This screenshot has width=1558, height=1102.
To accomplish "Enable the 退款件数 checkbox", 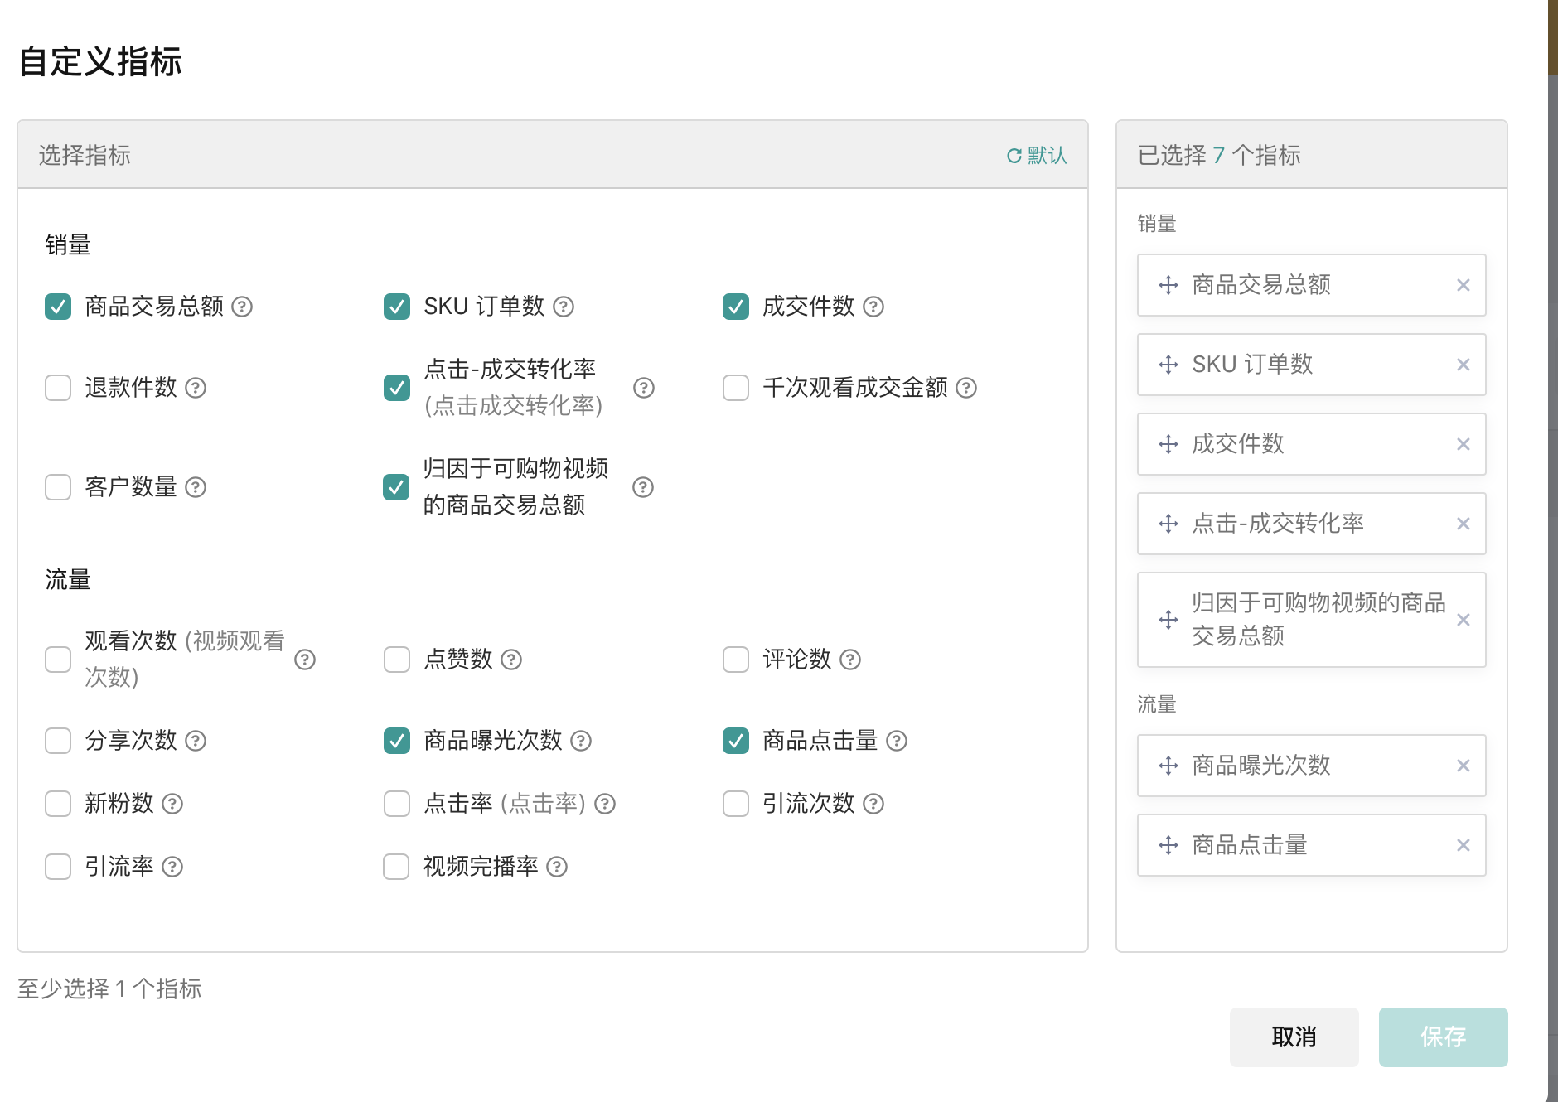I will pos(58,388).
